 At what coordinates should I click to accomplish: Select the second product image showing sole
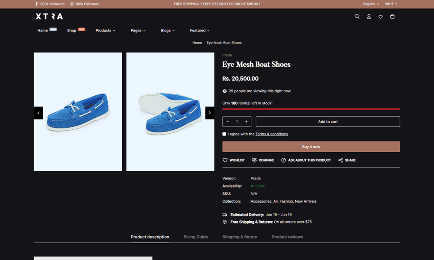(170, 112)
